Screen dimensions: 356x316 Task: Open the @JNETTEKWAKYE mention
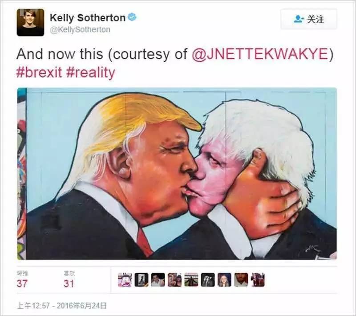[260, 54]
